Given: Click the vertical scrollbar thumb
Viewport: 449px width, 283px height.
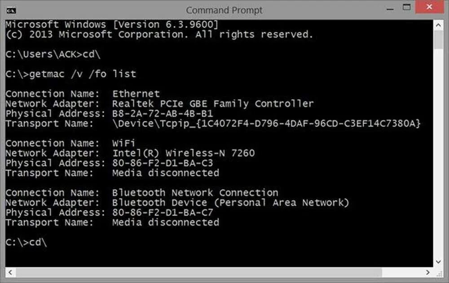Looking at the screenshot, I should tap(439, 40).
